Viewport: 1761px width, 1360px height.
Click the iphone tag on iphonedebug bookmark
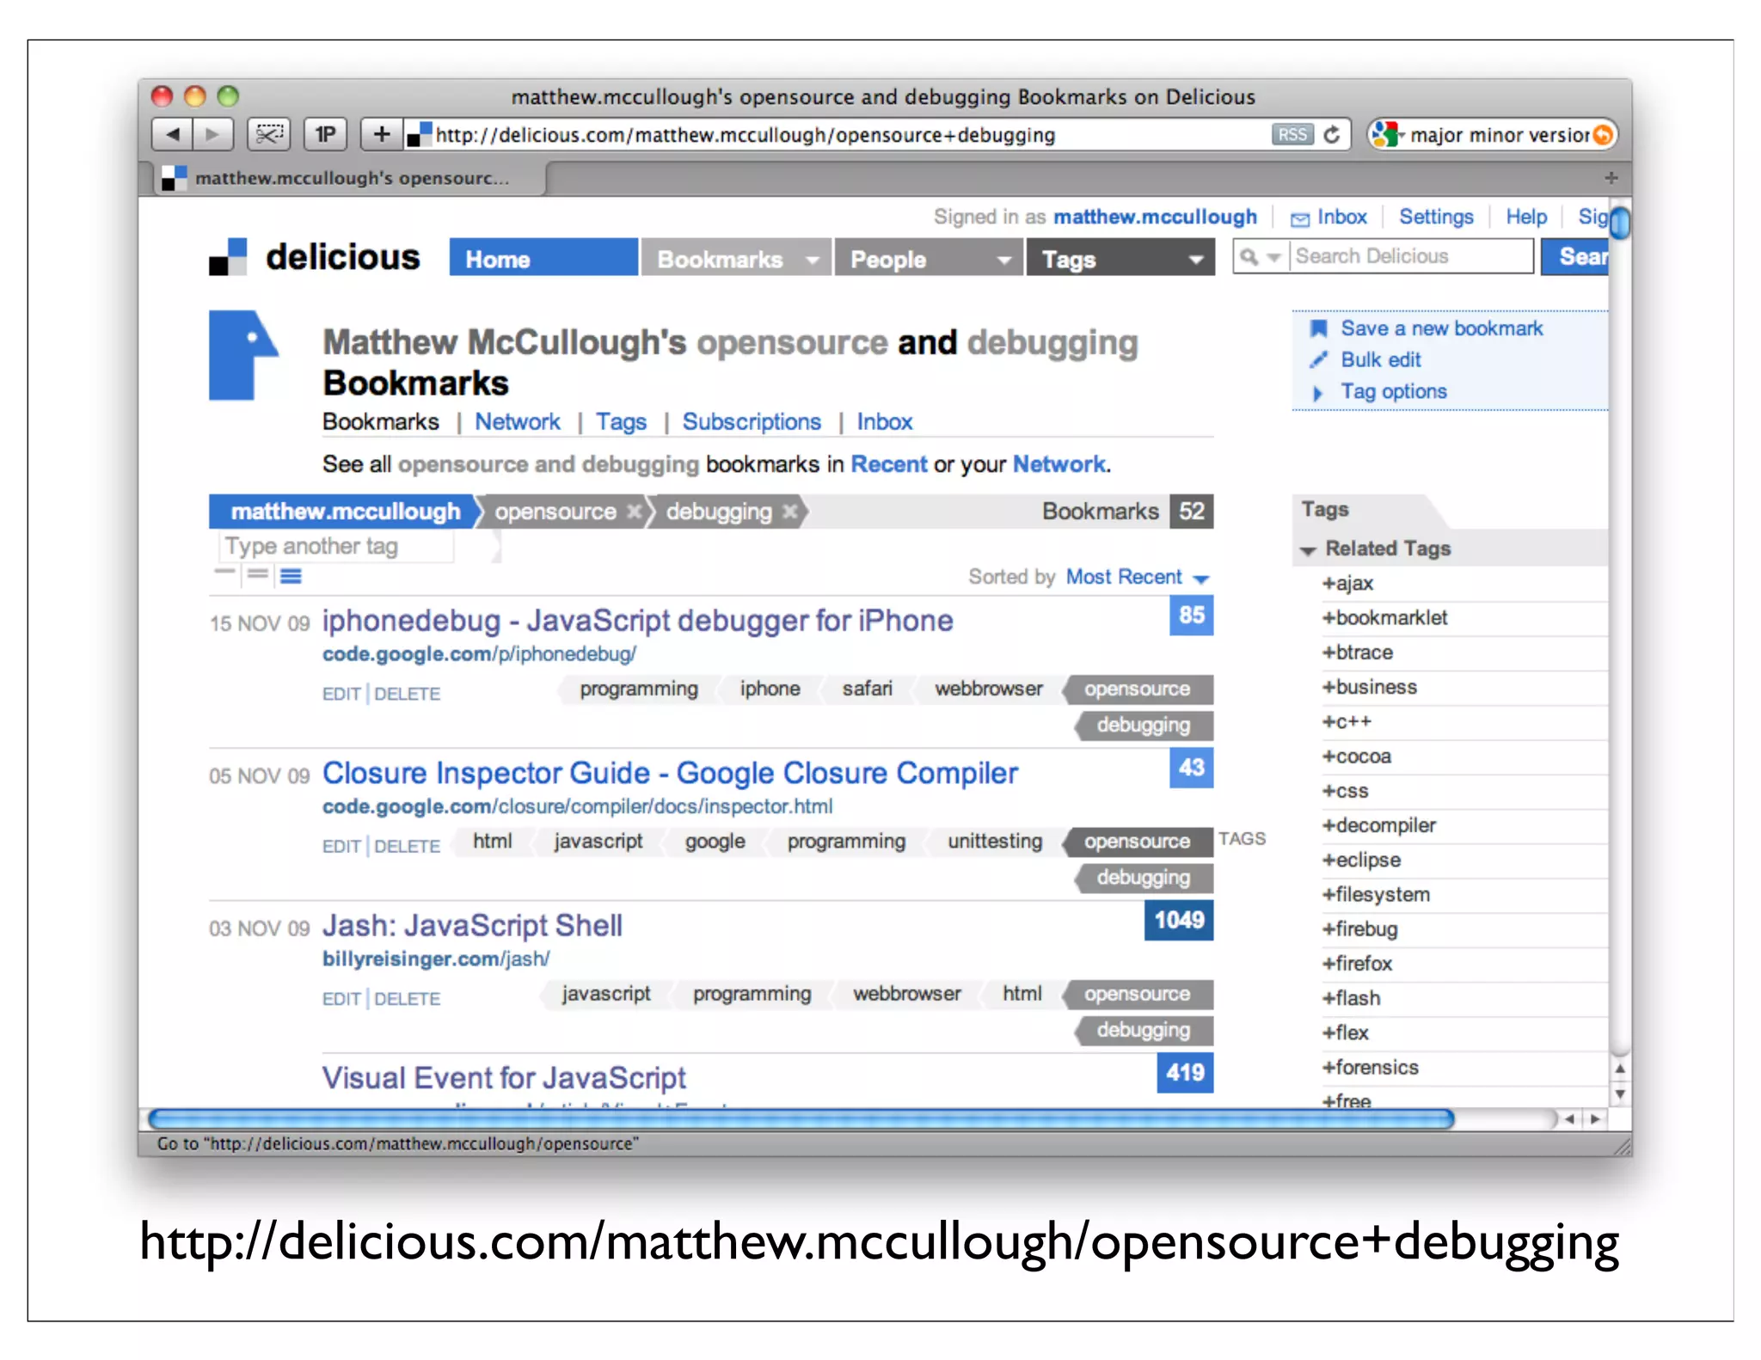[x=770, y=689]
